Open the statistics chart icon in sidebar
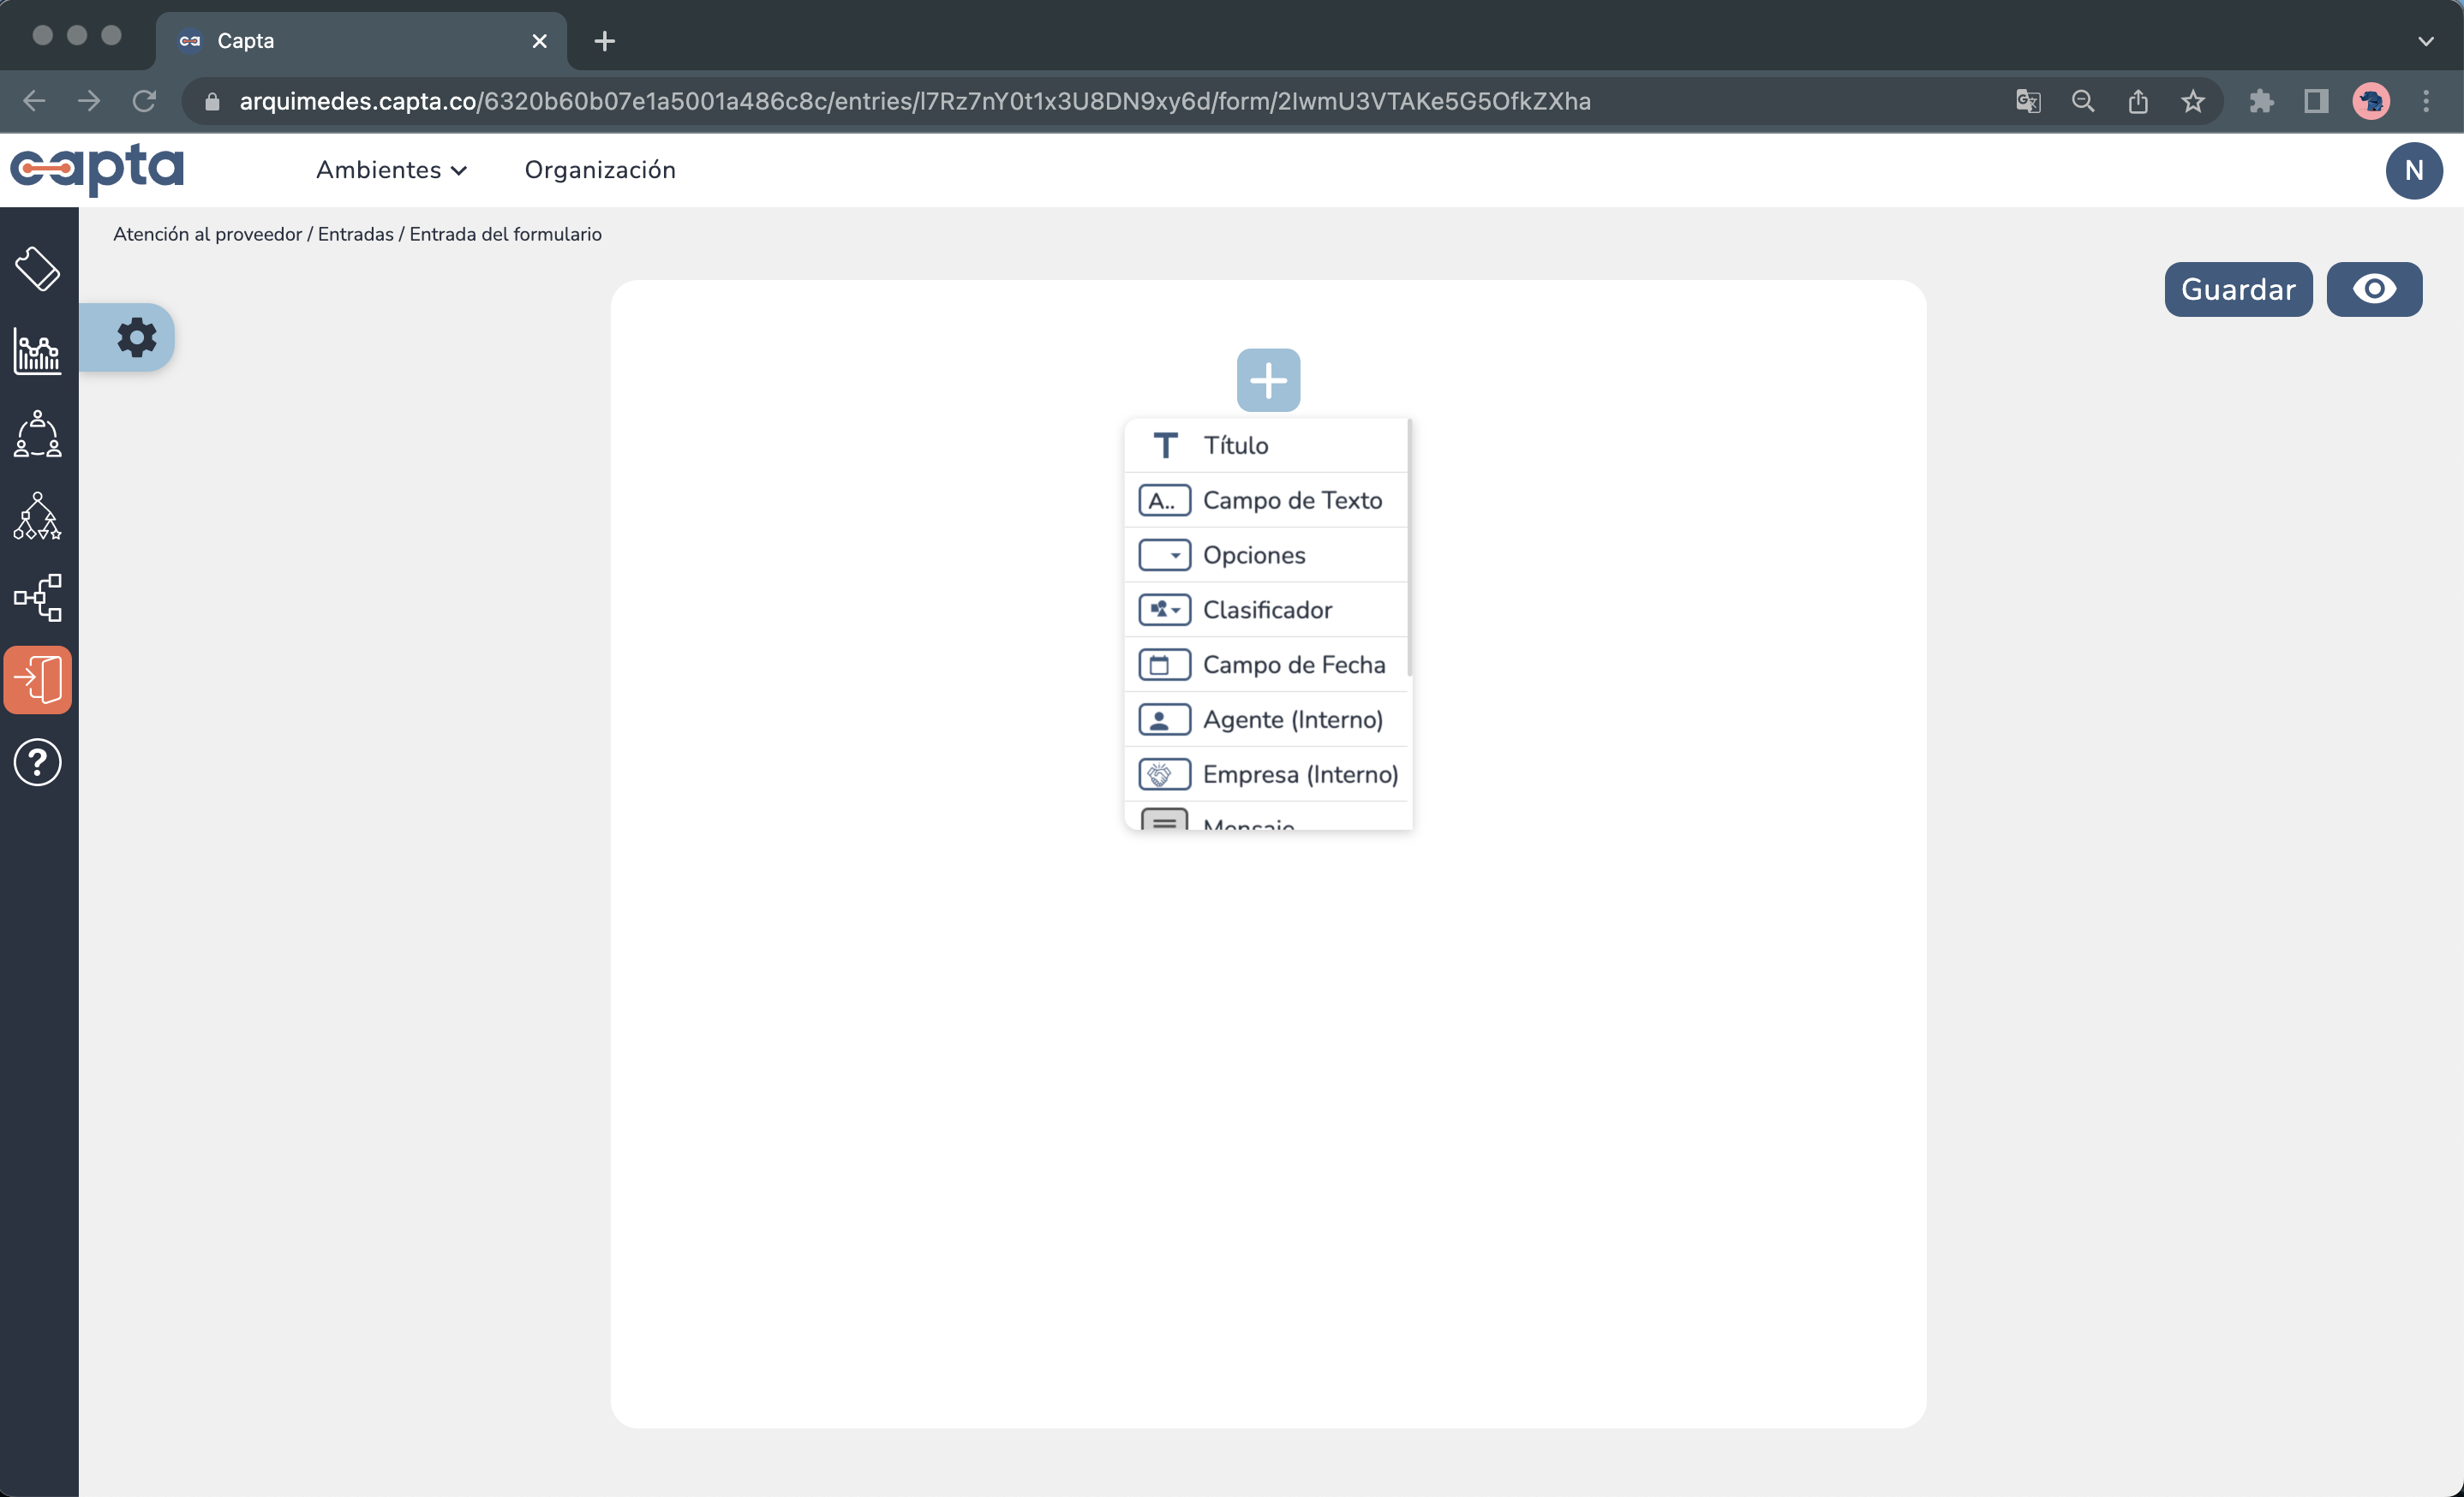The width and height of the screenshot is (2464, 1497). 36,352
